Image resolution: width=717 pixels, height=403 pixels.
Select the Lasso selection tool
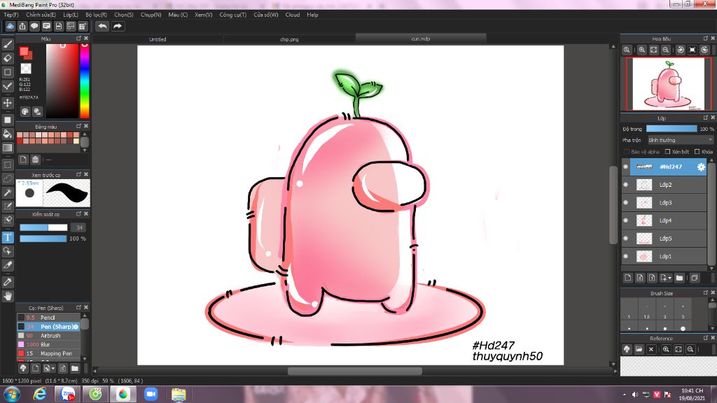pyautogui.click(x=8, y=178)
